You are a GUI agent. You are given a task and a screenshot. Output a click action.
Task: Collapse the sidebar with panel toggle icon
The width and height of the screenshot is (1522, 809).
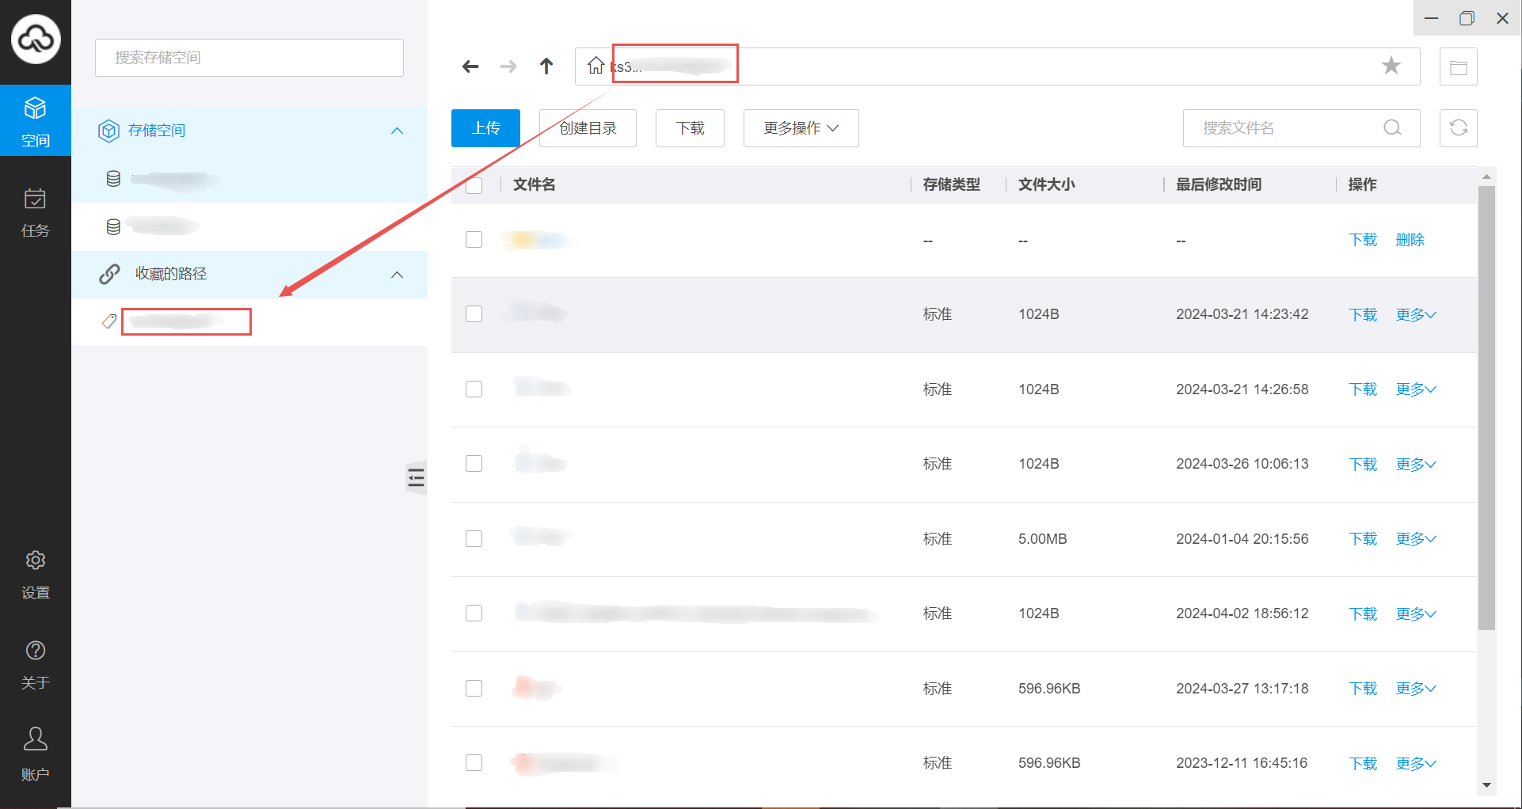416,477
